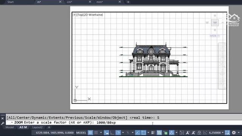
Task: Click the viewport scale sync icon
Action: pos(205,133)
